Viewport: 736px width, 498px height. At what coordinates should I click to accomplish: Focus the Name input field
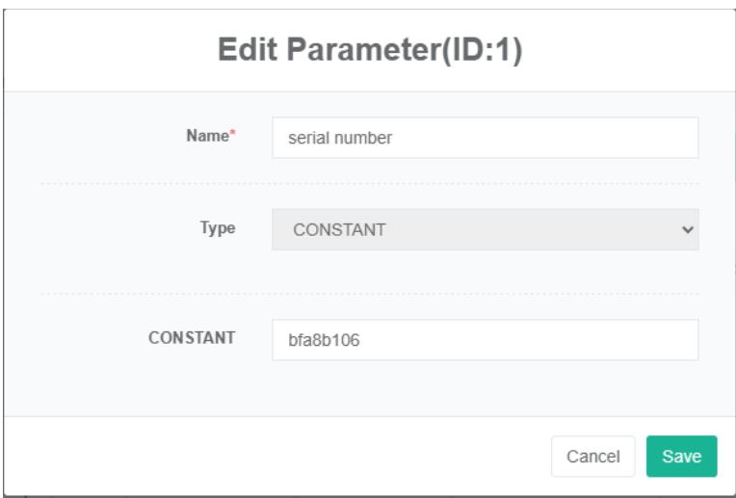click(485, 138)
